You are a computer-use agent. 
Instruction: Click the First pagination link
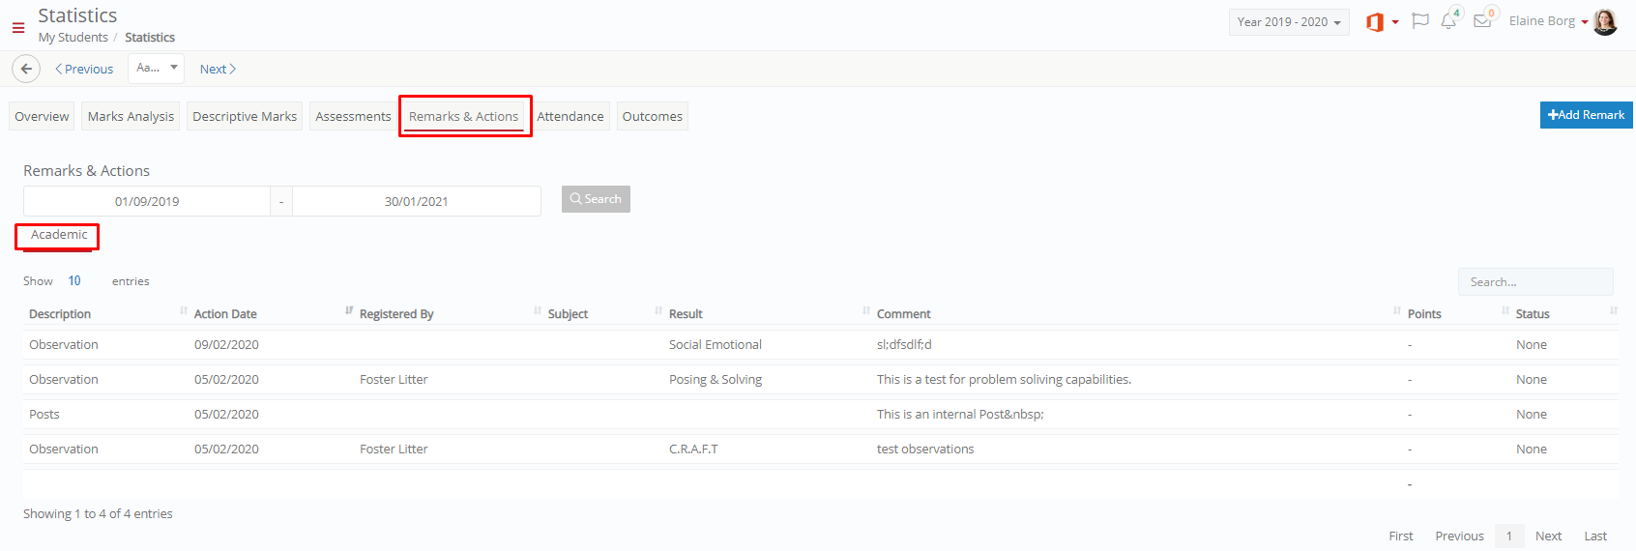pyautogui.click(x=1401, y=536)
